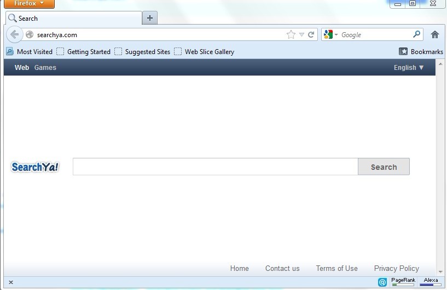Image resolution: width=447 pixels, height=290 pixels.
Task: Close the add-on bar with X
Action: coord(11,282)
